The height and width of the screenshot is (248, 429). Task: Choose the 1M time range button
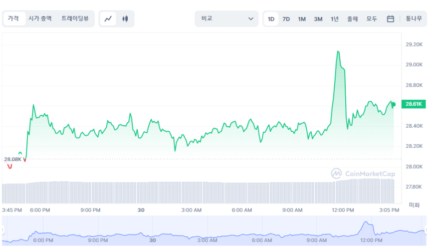click(302, 19)
